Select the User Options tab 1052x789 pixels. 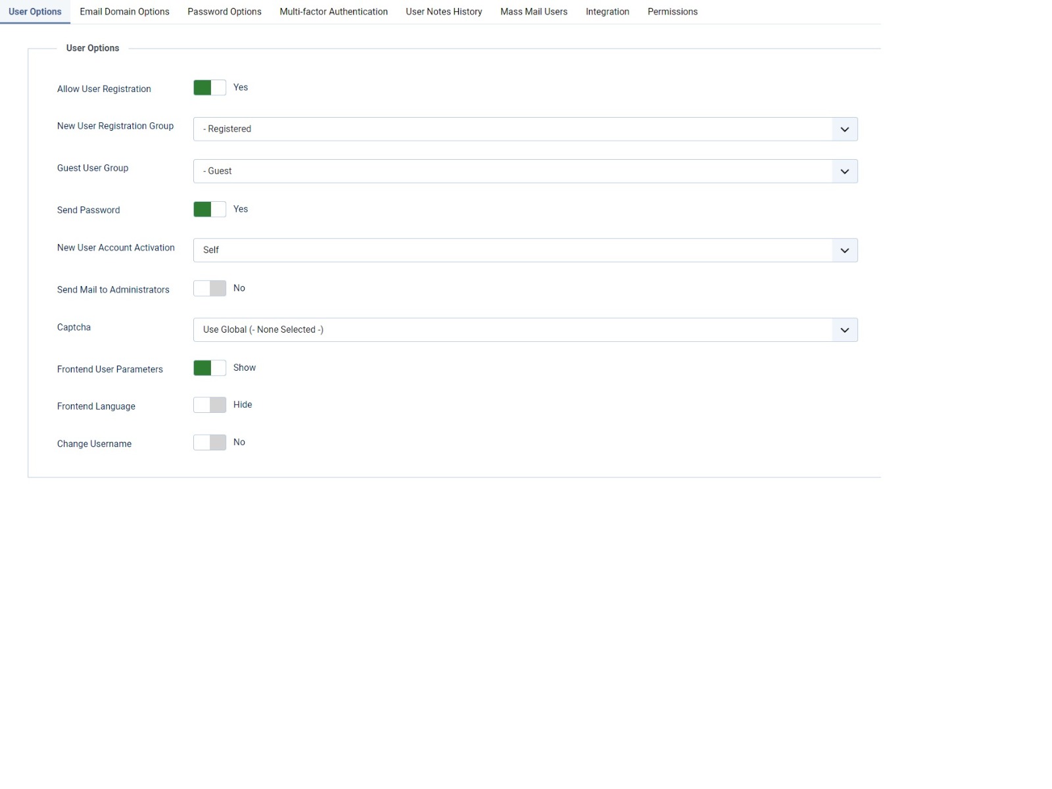pos(35,12)
